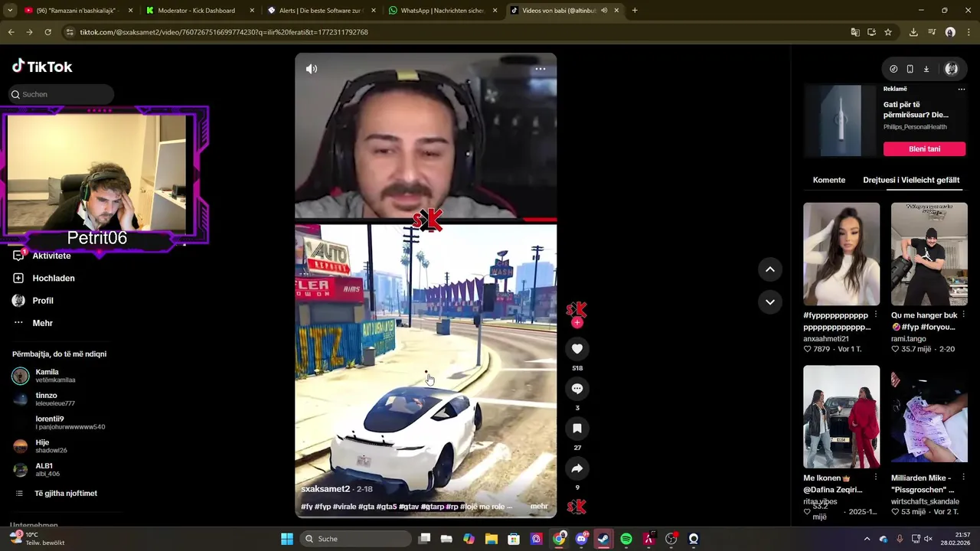The width and height of the screenshot is (980, 551).
Task: Open the Reklamë ad's three-dot menu
Action: click(962, 90)
